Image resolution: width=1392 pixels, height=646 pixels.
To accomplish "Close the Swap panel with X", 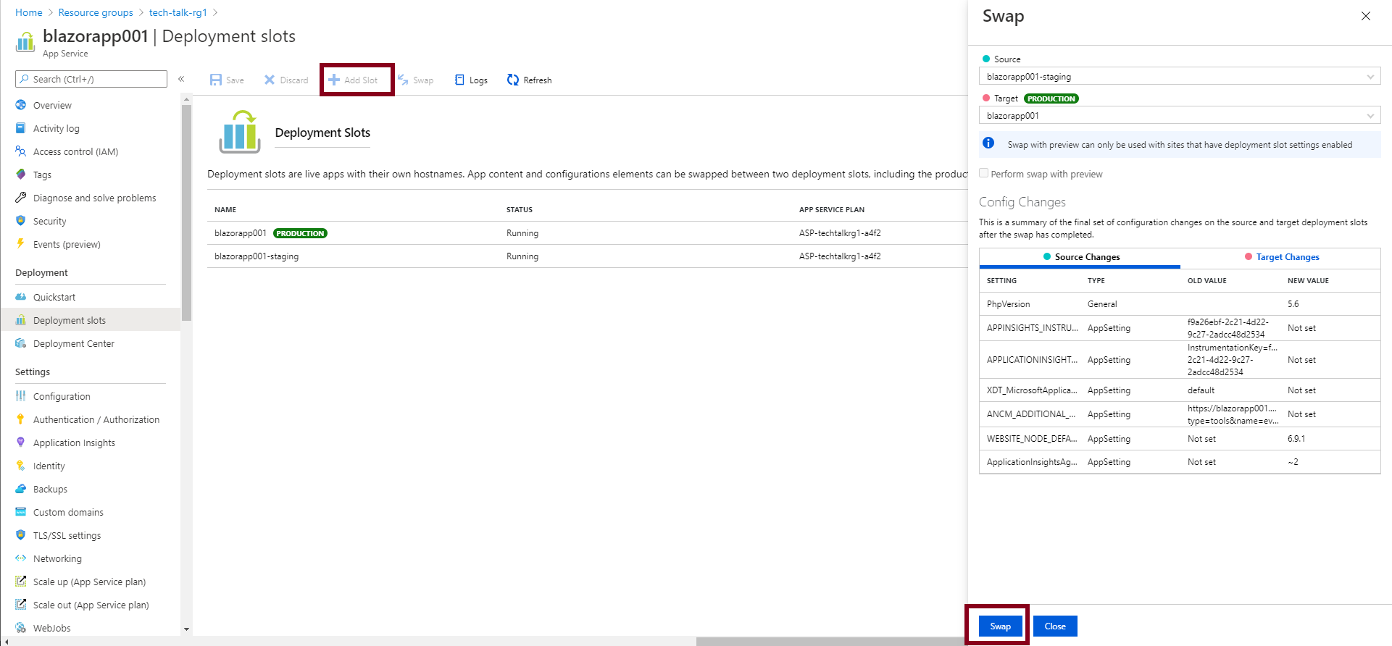I will click(1366, 16).
